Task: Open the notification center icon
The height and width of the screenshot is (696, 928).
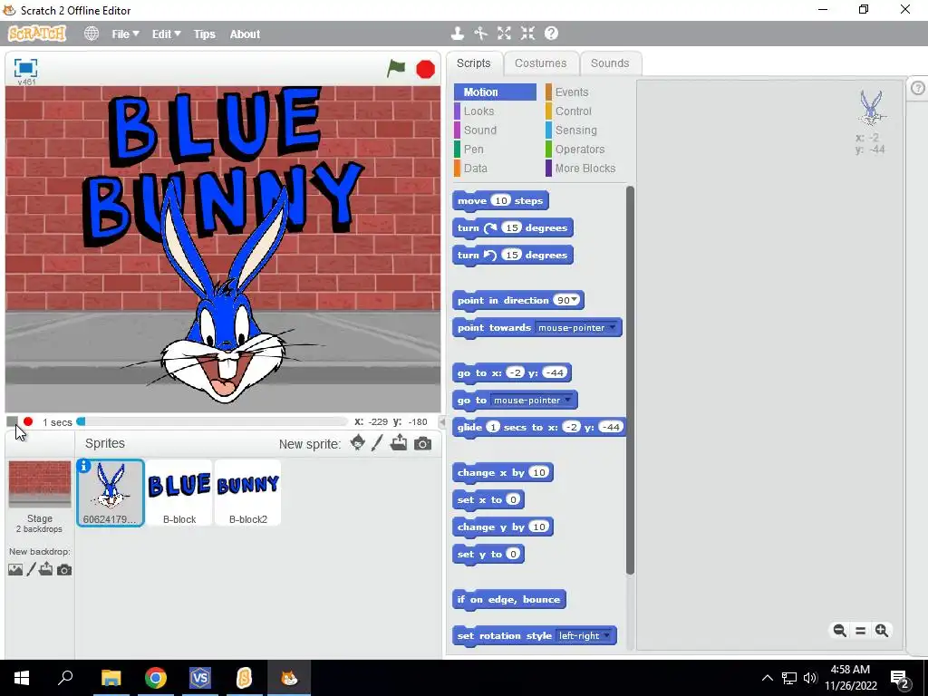Action: tap(900, 678)
